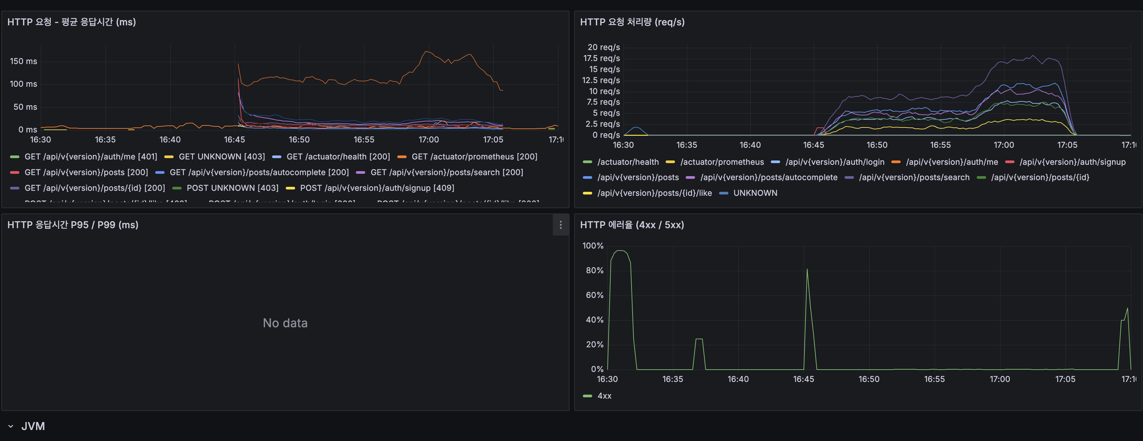This screenshot has width=1143, height=441.
Task: Hide the GET /actuator/prometheus [200] series
Action: [474, 156]
